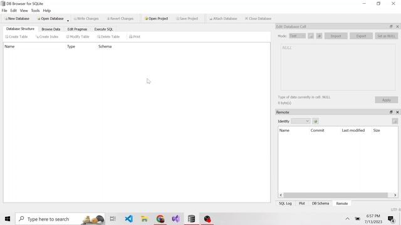Click the Write Changes toolbar button

click(86, 19)
